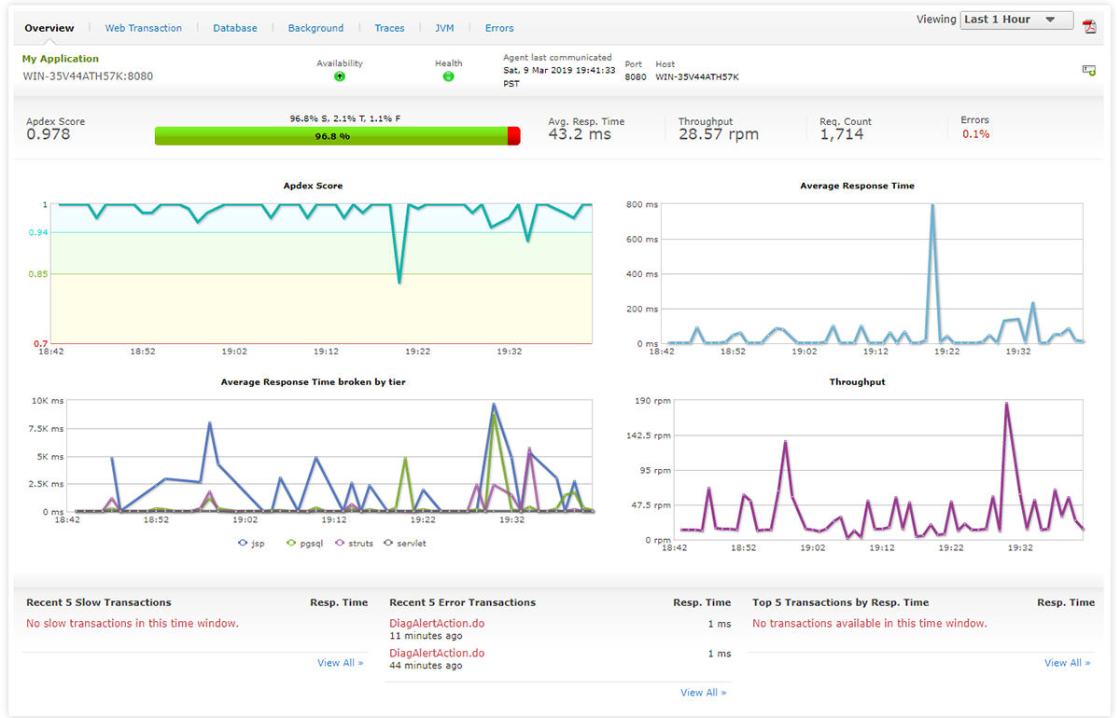This screenshot has width=1120, height=718.
Task: Toggle the pgsql legend series marker
Action: coord(291,543)
